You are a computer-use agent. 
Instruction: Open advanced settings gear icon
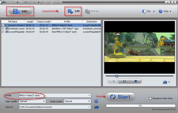pos(96,101)
